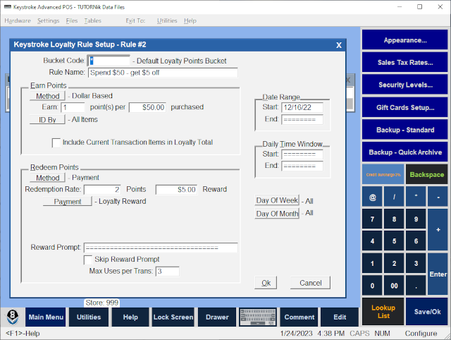The image size is (451, 340).
Task: Enable Include Current Transaction Items checkbox
Action: pos(57,142)
